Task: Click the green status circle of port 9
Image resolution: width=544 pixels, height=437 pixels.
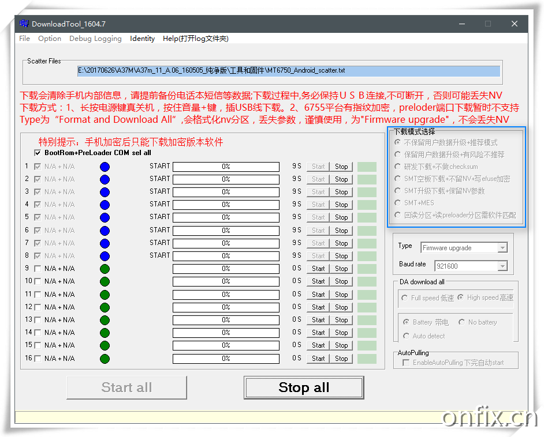Action: pyautogui.click(x=105, y=269)
